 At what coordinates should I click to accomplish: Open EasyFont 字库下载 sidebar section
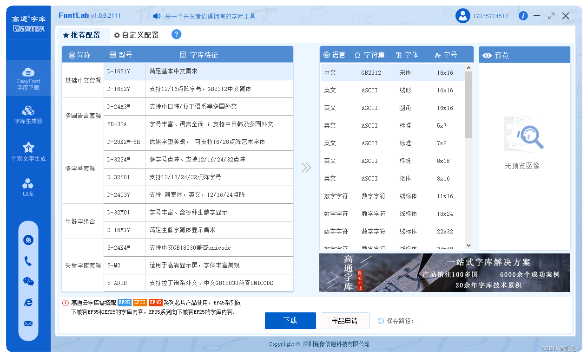coord(28,78)
